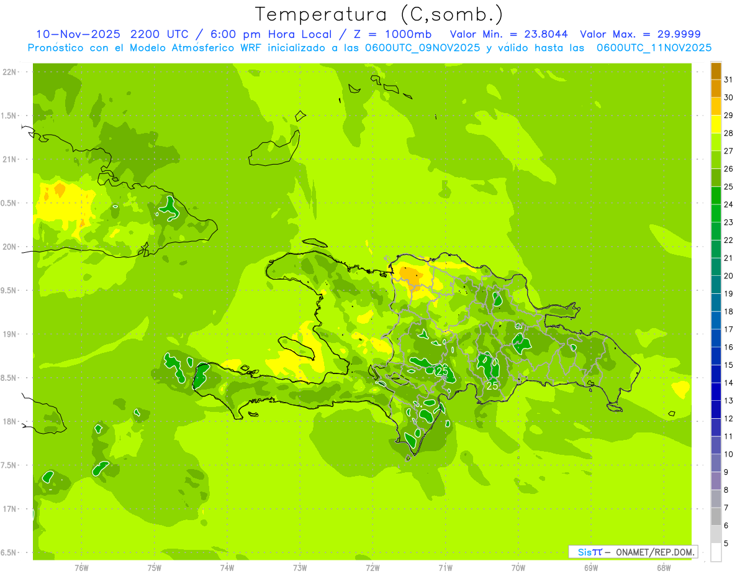Click the '28' colorbar label

pos(728,133)
